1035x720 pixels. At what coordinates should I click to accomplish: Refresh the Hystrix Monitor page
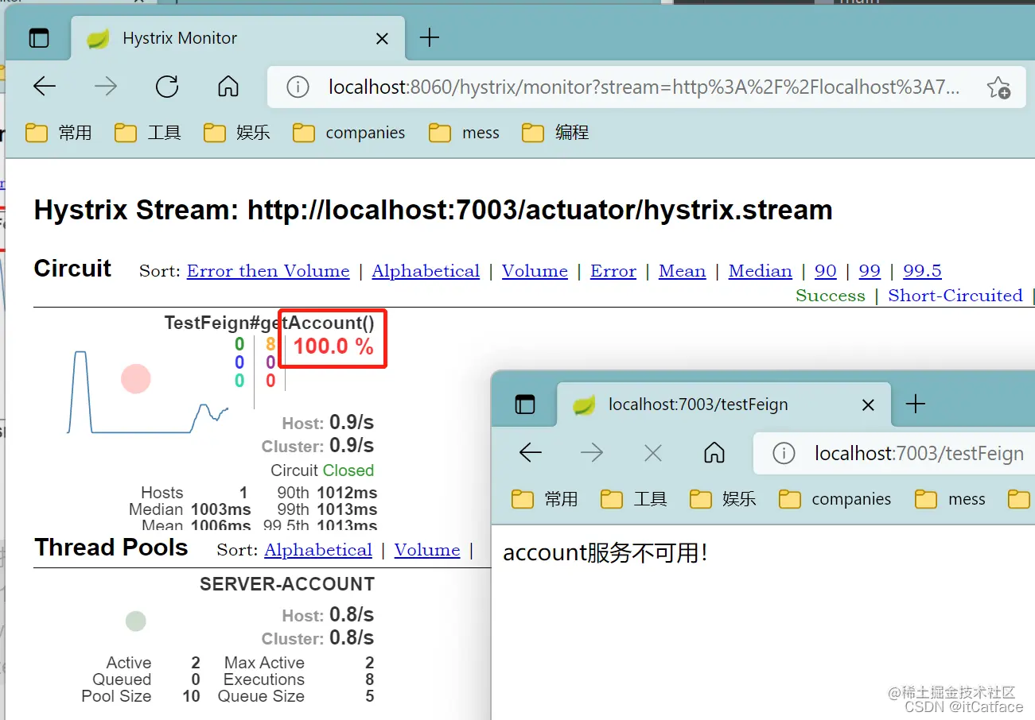(167, 87)
